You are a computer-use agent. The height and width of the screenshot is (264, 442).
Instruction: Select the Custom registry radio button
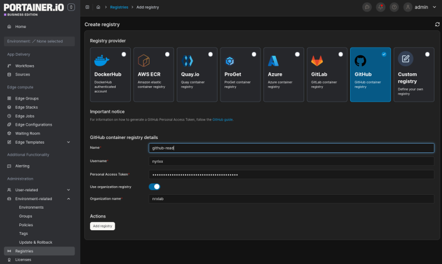point(427,55)
